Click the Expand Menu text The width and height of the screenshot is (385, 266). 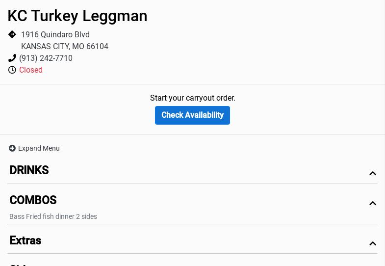[39, 148]
